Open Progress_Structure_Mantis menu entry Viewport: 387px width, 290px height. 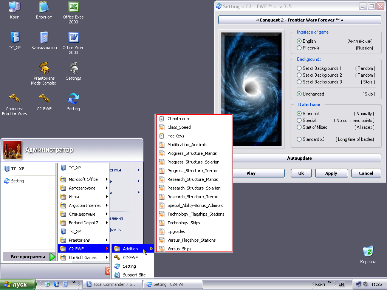pos(195,153)
